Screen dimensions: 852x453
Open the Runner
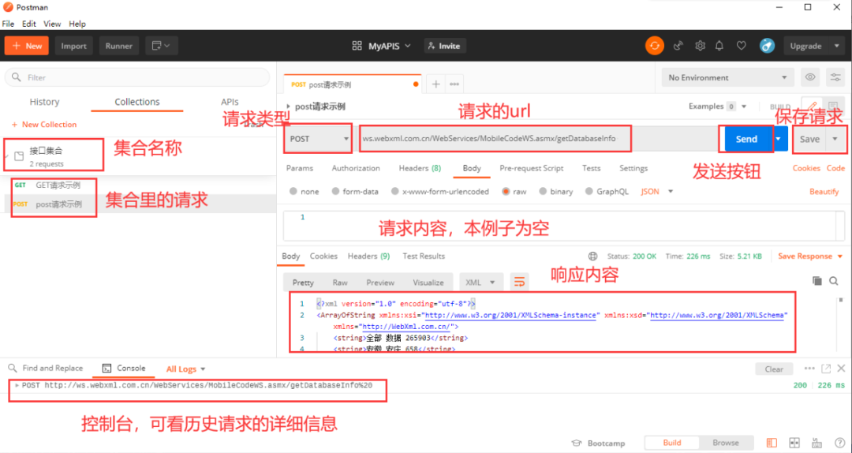119,46
